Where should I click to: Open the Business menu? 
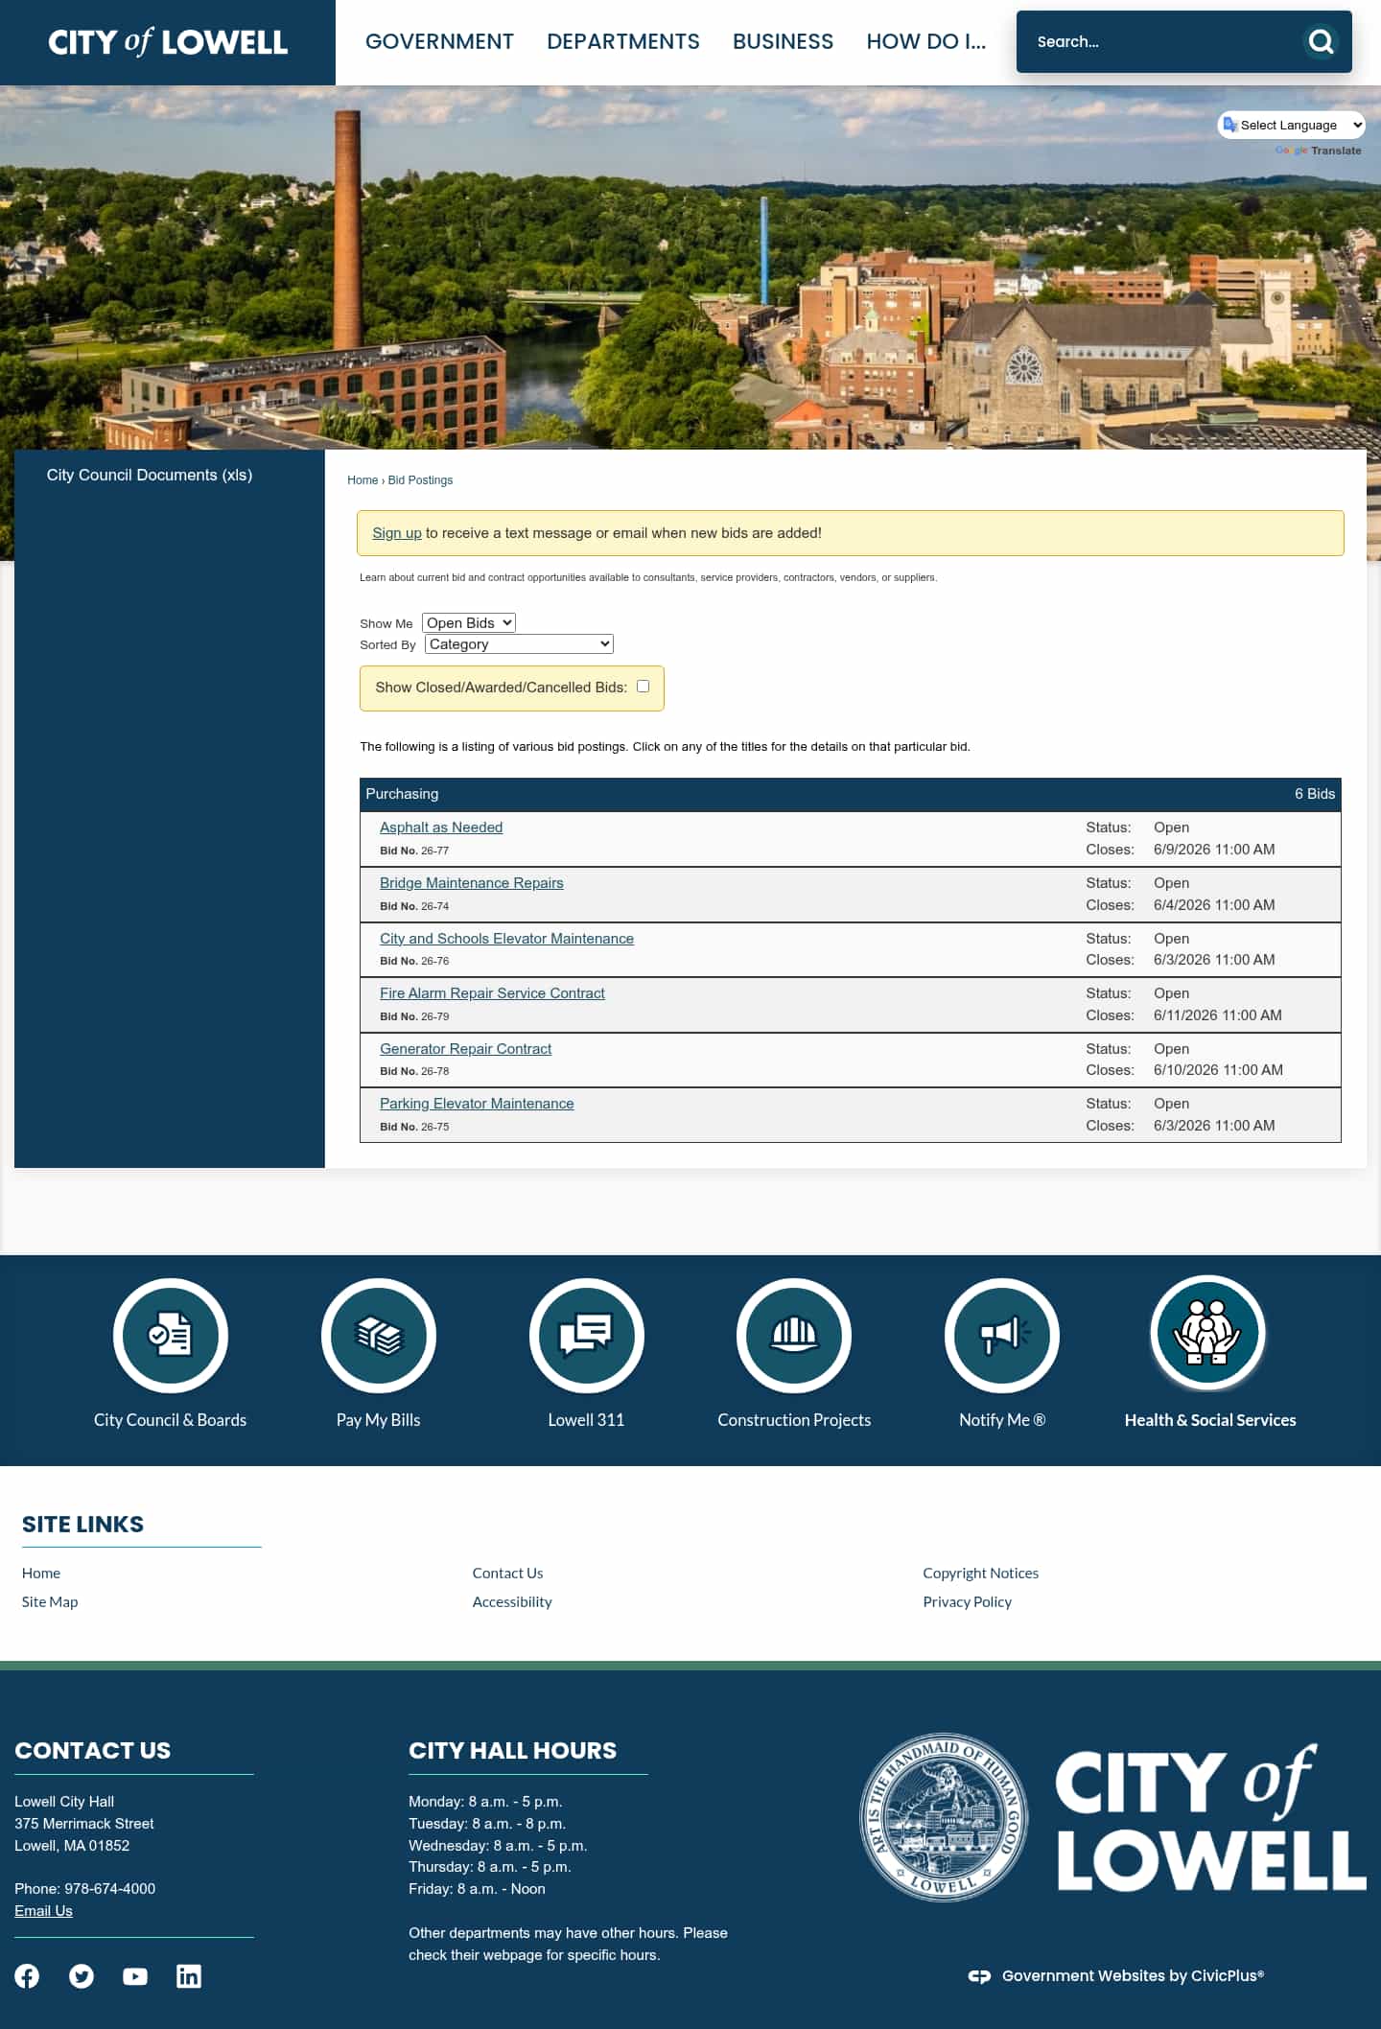pyautogui.click(x=783, y=42)
